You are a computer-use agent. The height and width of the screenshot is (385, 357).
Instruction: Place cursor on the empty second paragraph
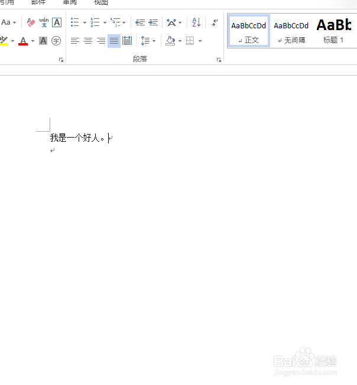(53, 151)
